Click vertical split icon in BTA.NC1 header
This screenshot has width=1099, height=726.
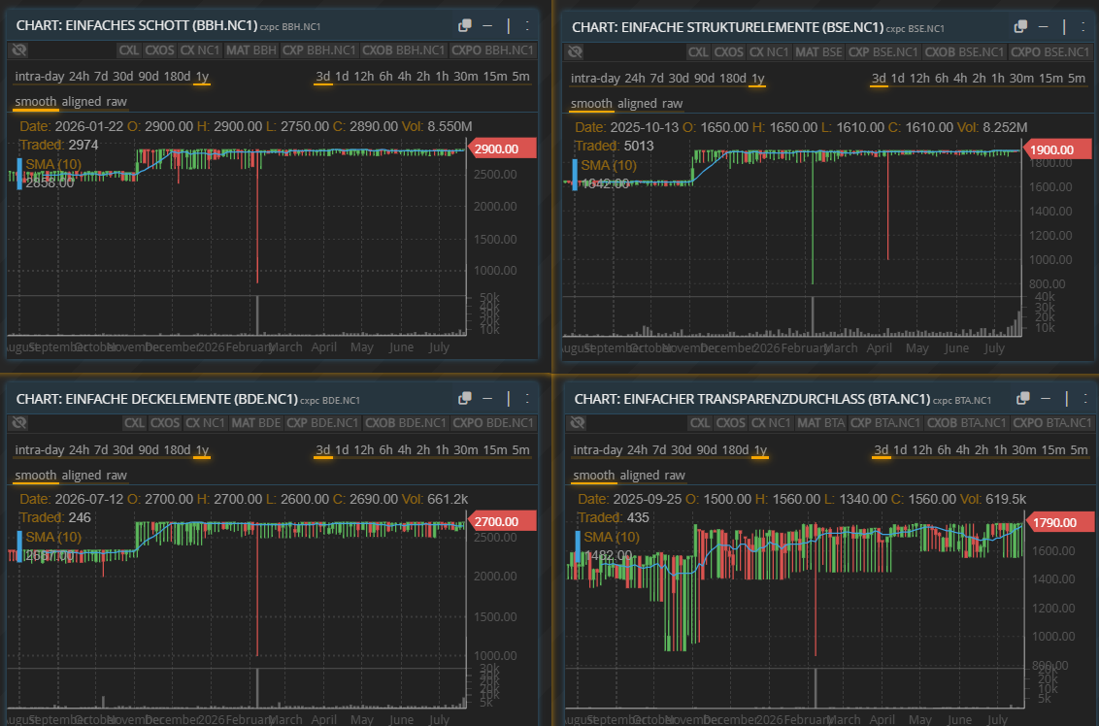pyautogui.click(x=1067, y=399)
